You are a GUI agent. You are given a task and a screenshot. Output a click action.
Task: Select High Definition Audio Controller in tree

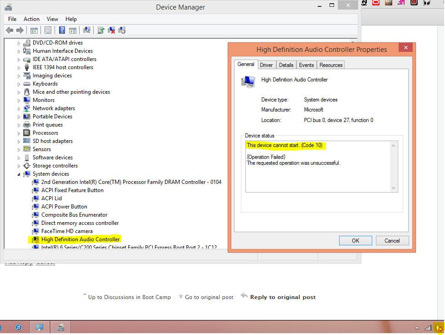[x=80, y=239]
